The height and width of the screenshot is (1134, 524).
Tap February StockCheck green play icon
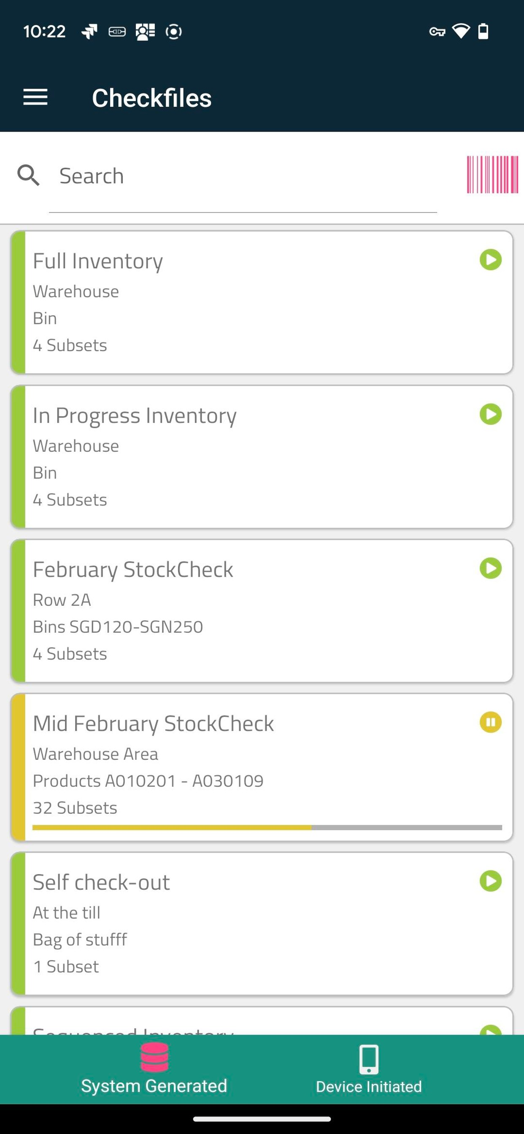point(491,568)
